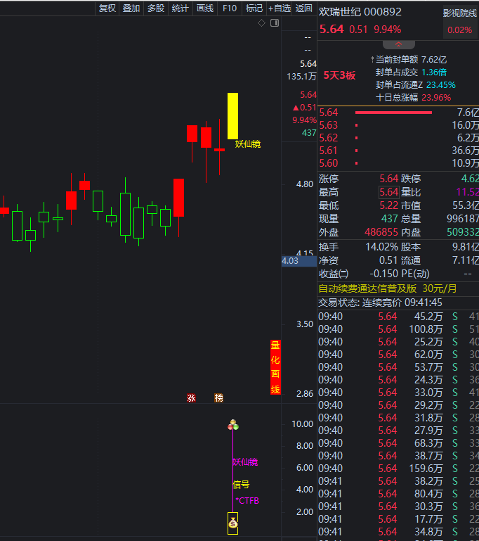Open F10 company information
The width and height of the screenshot is (479, 541).
(230, 8)
